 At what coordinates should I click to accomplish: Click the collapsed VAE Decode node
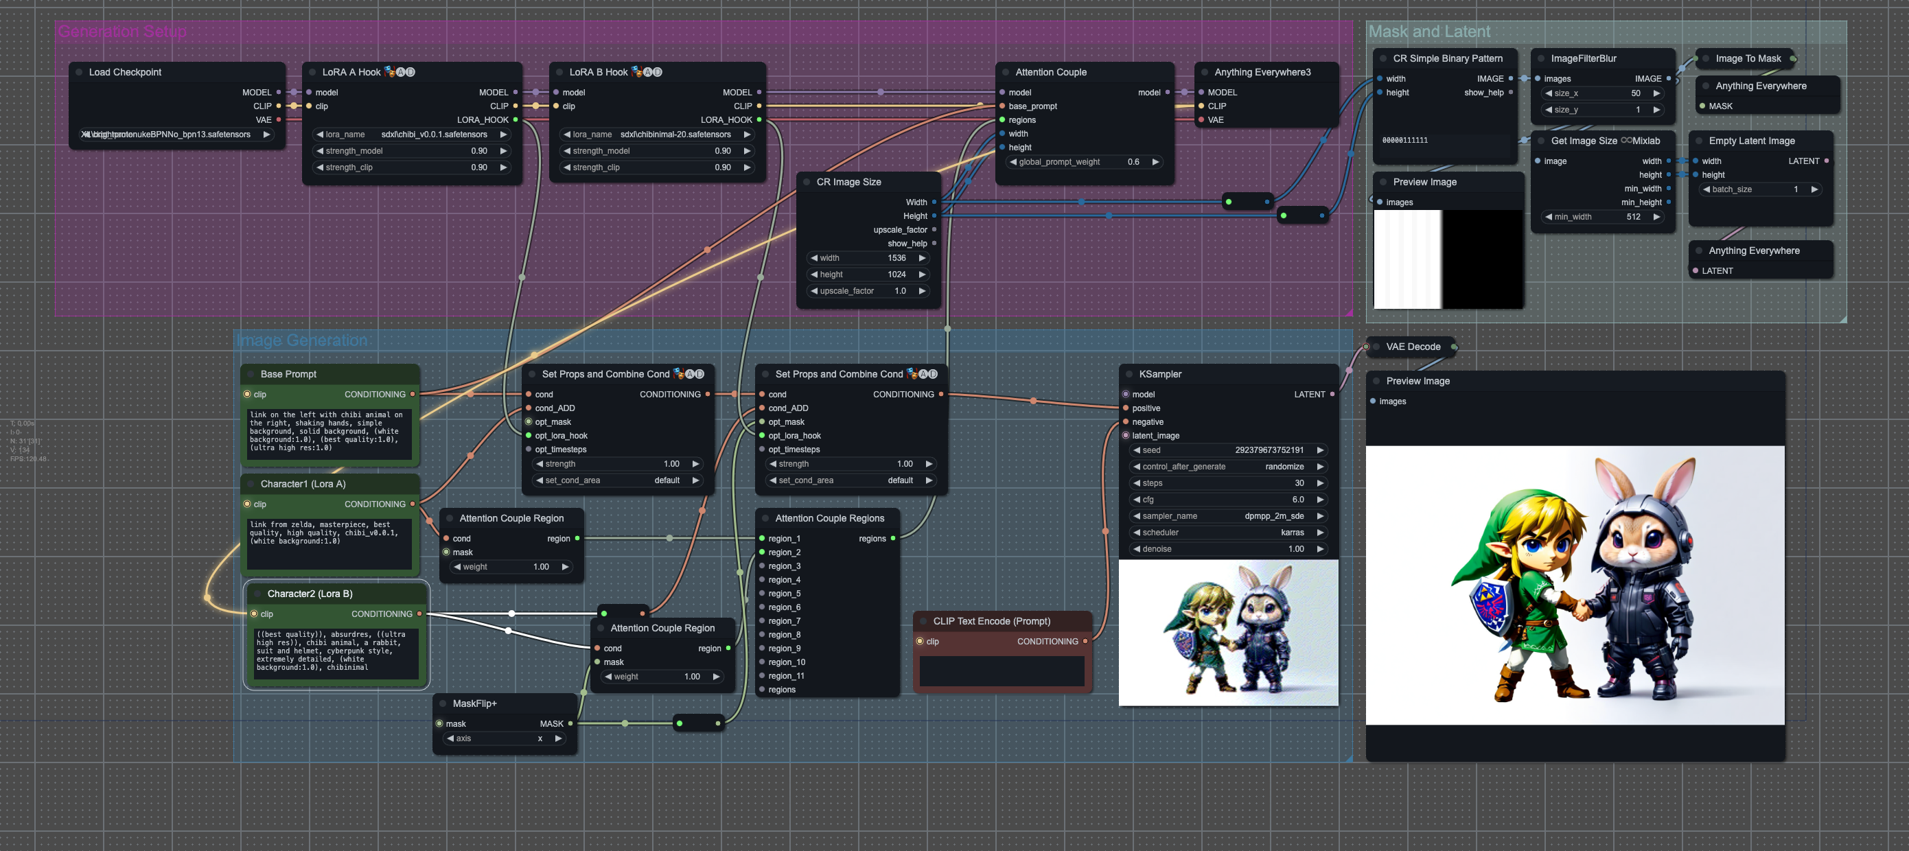click(x=1412, y=347)
